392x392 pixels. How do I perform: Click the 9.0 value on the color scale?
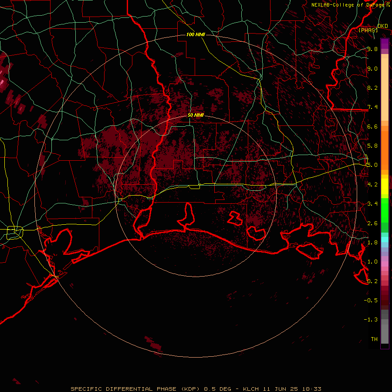click(x=372, y=68)
